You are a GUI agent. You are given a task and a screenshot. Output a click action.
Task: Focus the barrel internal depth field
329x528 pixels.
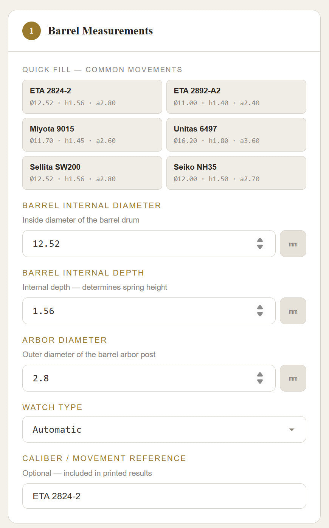point(149,311)
